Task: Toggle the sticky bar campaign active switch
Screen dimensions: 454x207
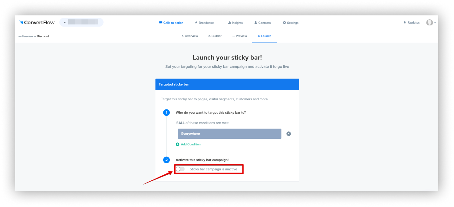Action: click(x=180, y=169)
